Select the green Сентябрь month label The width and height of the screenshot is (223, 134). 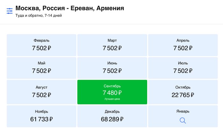pos(112,86)
